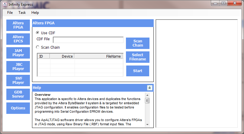Image resolution: width=244 pixels, height=134 pixels.
Task: Switch to the Altera EPCS panel
Action: tap(18, 39)
